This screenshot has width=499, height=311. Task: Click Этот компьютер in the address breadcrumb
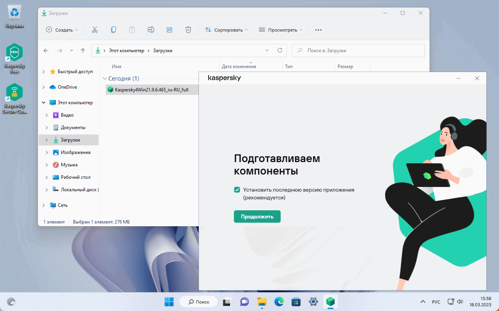tap(127, 51)
